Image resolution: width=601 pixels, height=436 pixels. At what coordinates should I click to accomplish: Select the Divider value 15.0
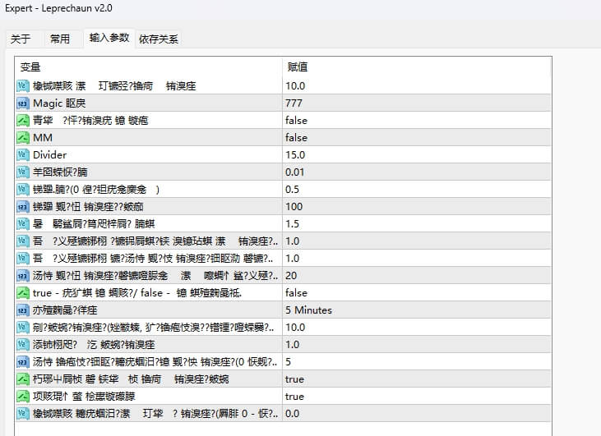click(417, 155)
